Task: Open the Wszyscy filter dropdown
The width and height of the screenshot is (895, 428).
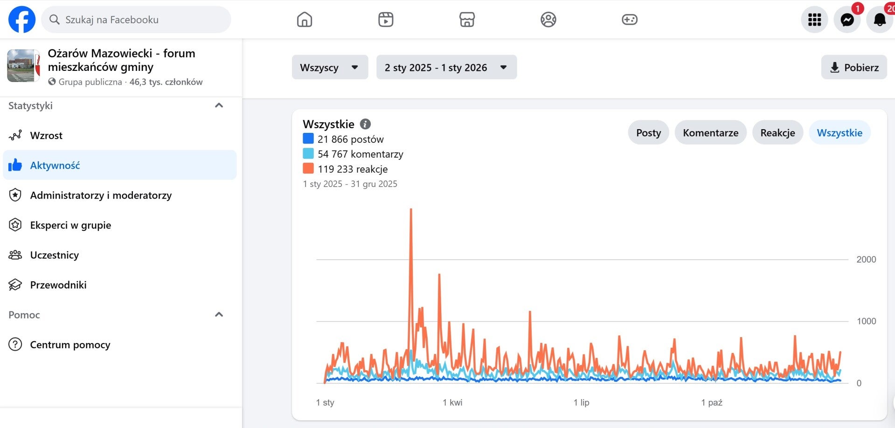Action: pos(330,67)
